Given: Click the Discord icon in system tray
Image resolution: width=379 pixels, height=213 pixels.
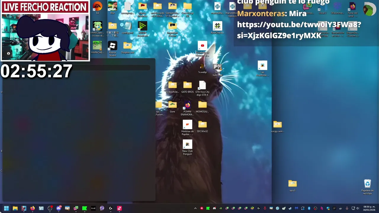Looking at the screenshot, I should pyautogui.click(x=214, y=208).
